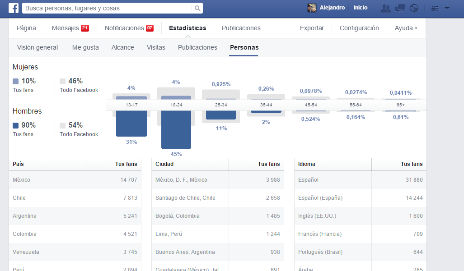Click the 31 880 fans value
Image resolution: width=464 pixels, height=271 pixels.
(414, 180)
